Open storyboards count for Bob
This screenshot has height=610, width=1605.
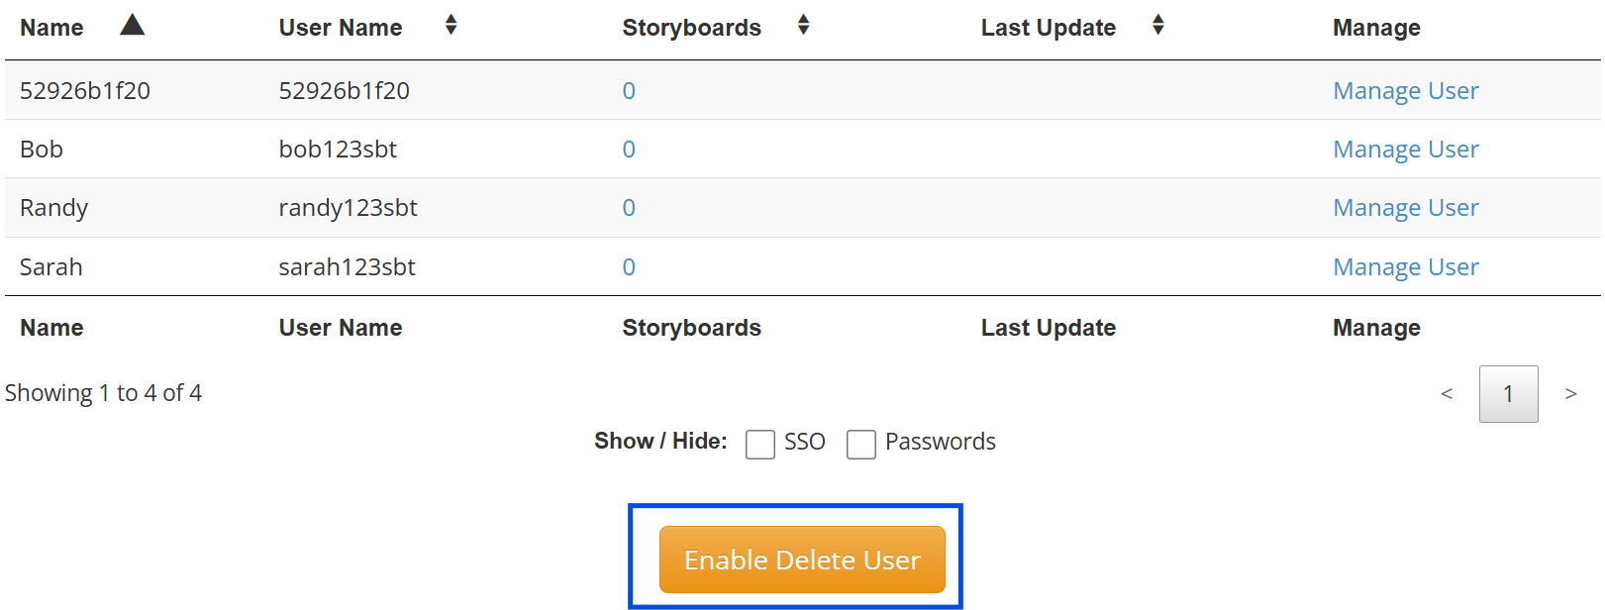[629, 150]
